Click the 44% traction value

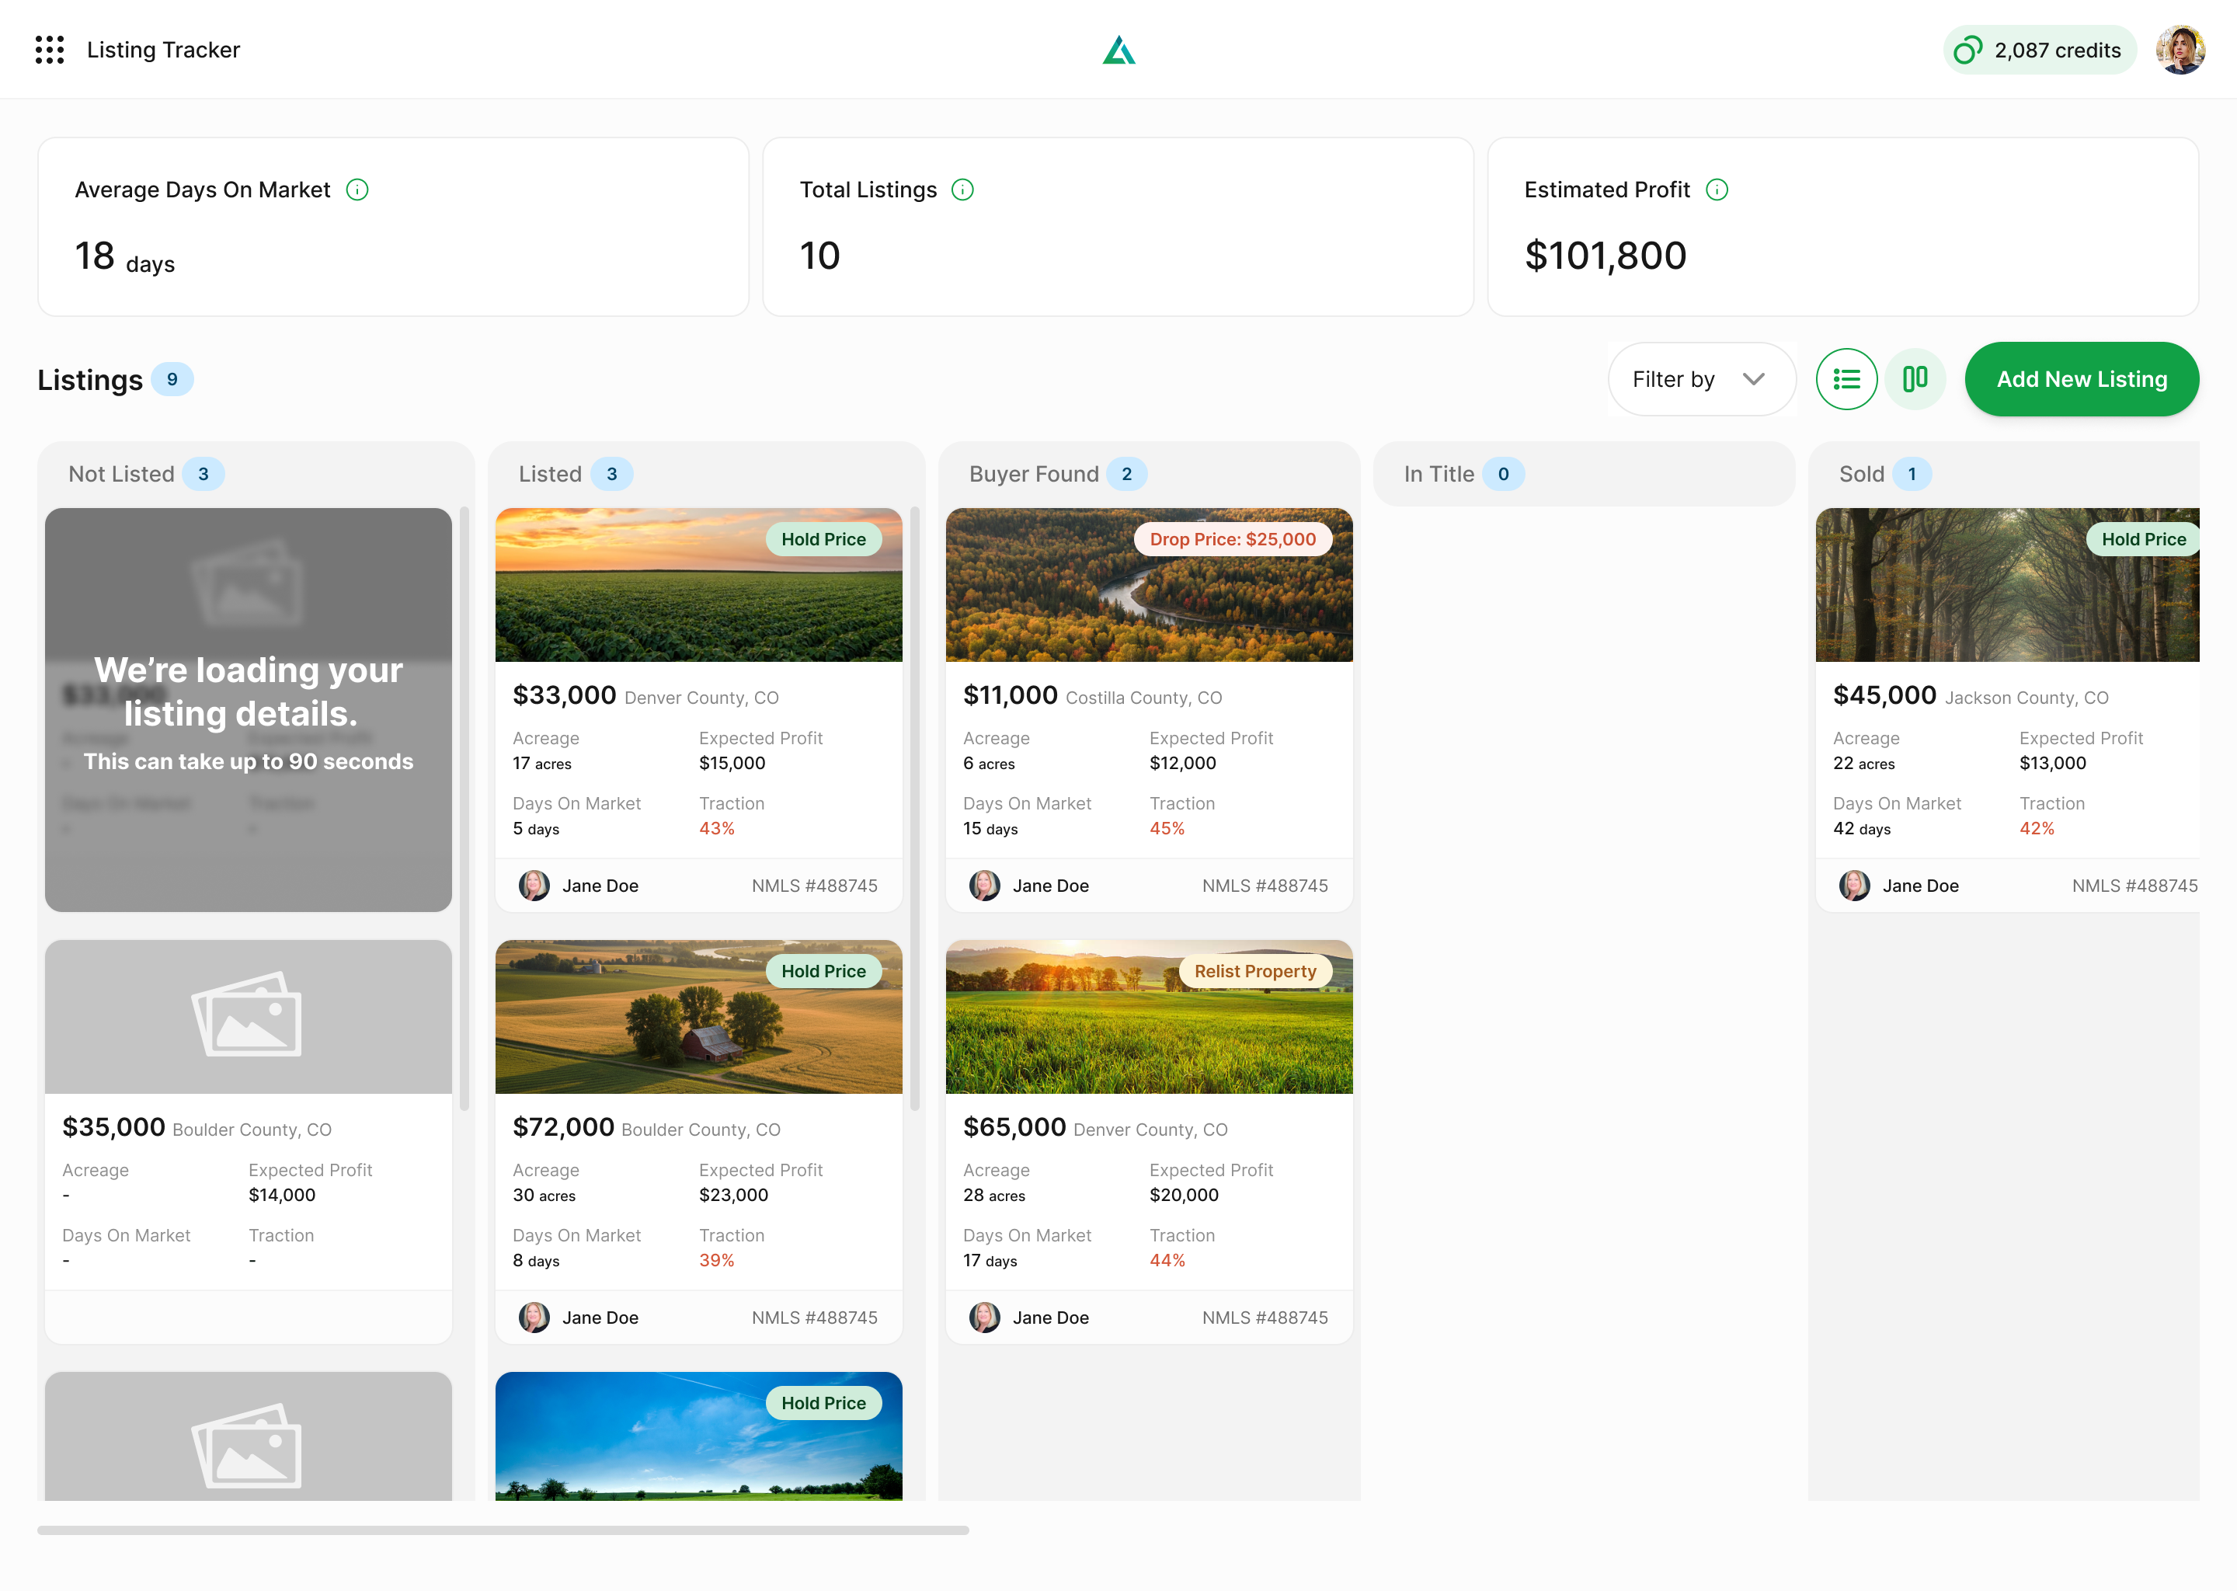point(1167,1261)
